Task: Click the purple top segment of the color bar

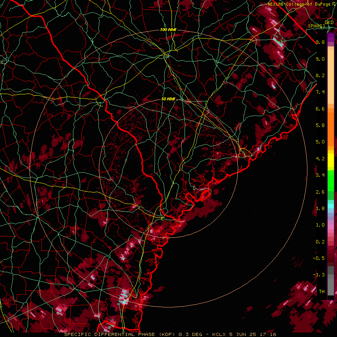Action: [331, 37]
